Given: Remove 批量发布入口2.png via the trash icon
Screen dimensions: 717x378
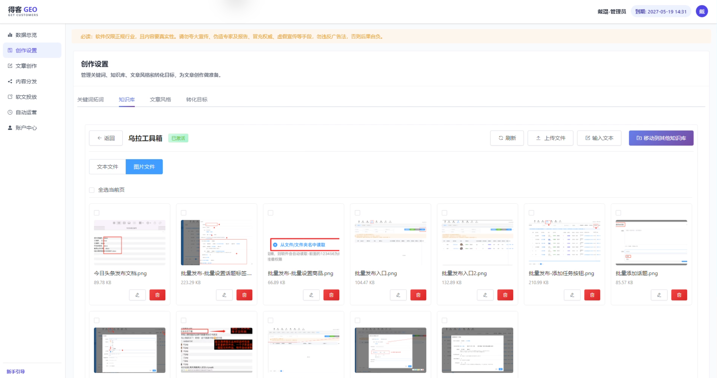Looking at the screenshot, I should click(x=505, y=295).
